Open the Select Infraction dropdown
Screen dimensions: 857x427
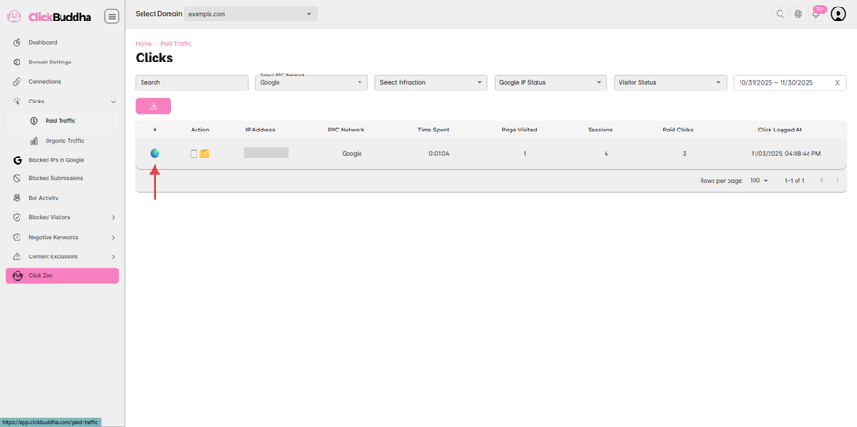pos(430,83)
